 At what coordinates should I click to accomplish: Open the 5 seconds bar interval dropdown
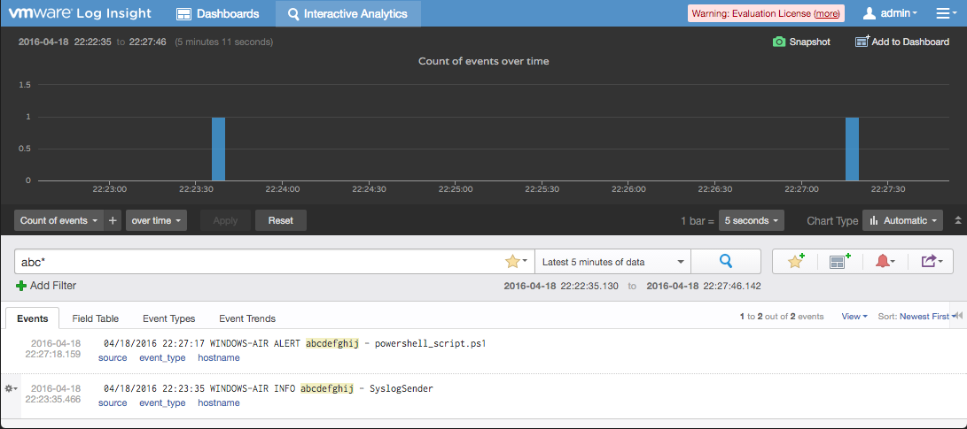752,220
